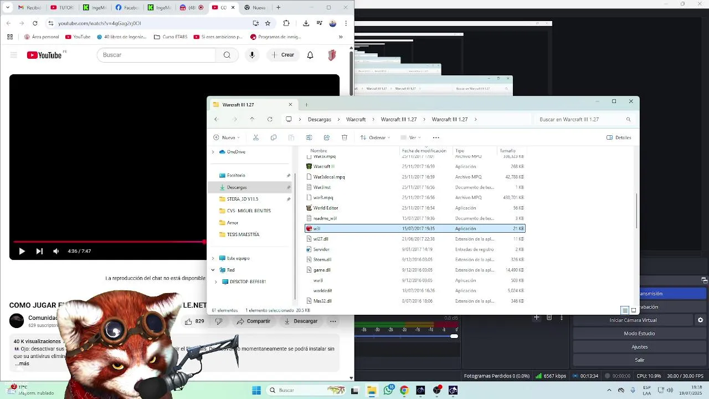Image resolution: width=709 pixels, height=399 pixels.
Task: Expand OneDrive in the navigation pane
Action: [x=213, y=152]
